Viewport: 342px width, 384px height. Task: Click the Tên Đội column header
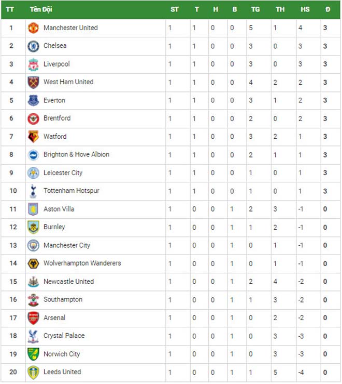[x=41, y=9]
